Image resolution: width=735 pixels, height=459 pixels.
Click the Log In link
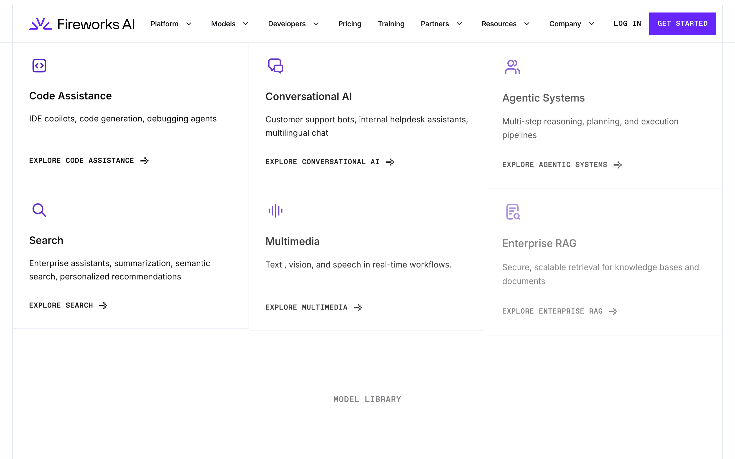point(627,23)
